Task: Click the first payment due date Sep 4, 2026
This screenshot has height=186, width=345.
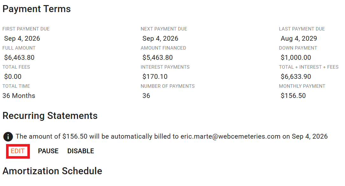Action: coord(22,38)
